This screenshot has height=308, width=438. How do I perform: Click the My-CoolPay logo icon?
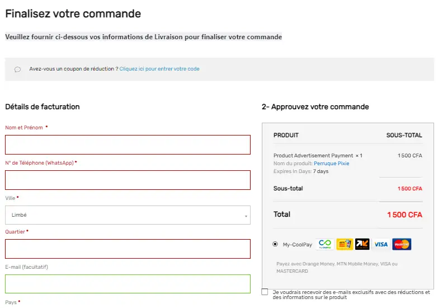324,244
